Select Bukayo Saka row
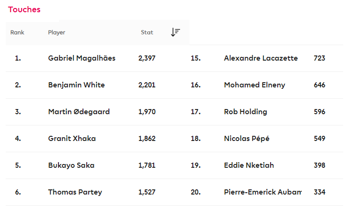 71,165
